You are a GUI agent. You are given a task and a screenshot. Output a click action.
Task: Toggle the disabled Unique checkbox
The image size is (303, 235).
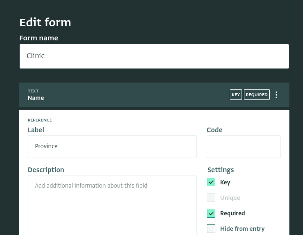tap(211, 197)
